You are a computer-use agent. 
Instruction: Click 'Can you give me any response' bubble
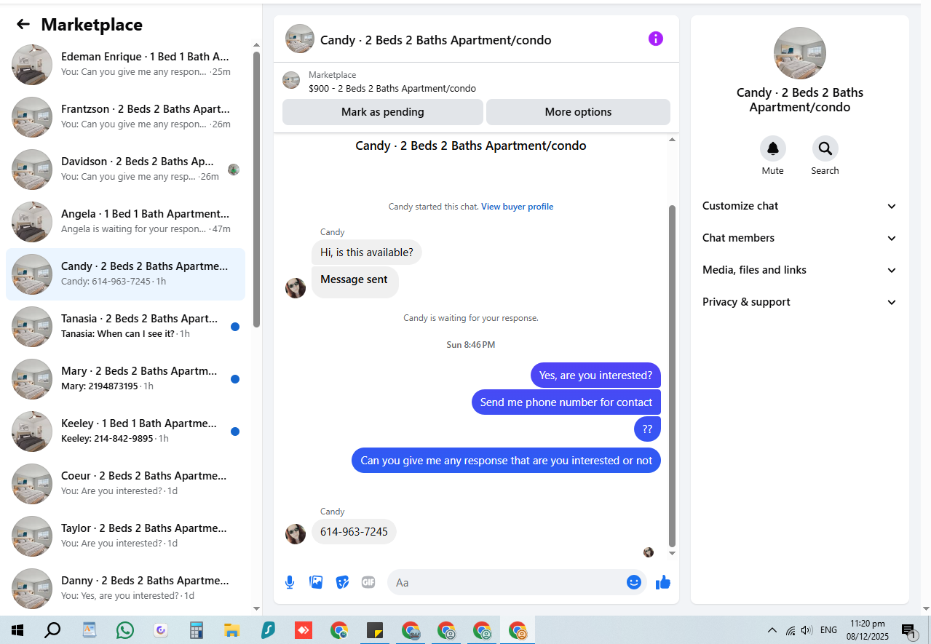506,461
